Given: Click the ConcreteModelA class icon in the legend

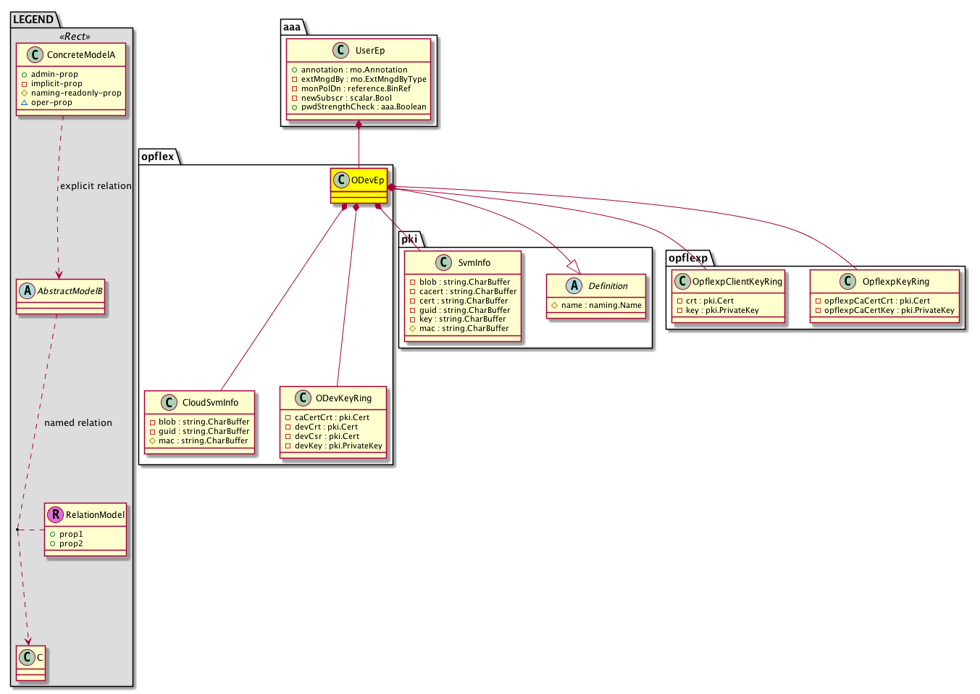Looking at the screenshot, I should [x=34, y=54].
